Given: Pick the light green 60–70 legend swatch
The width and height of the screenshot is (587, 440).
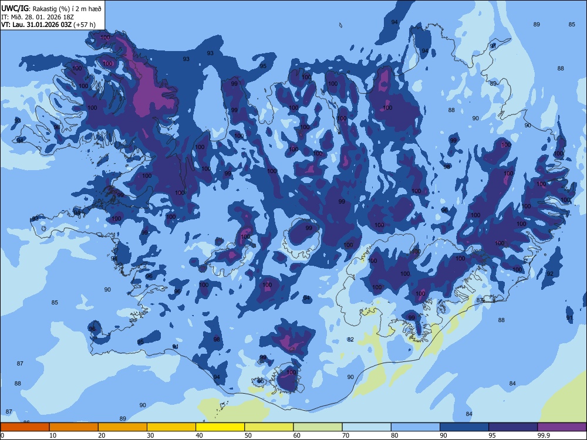Looking at the screenshot, I should pos(318,427).
